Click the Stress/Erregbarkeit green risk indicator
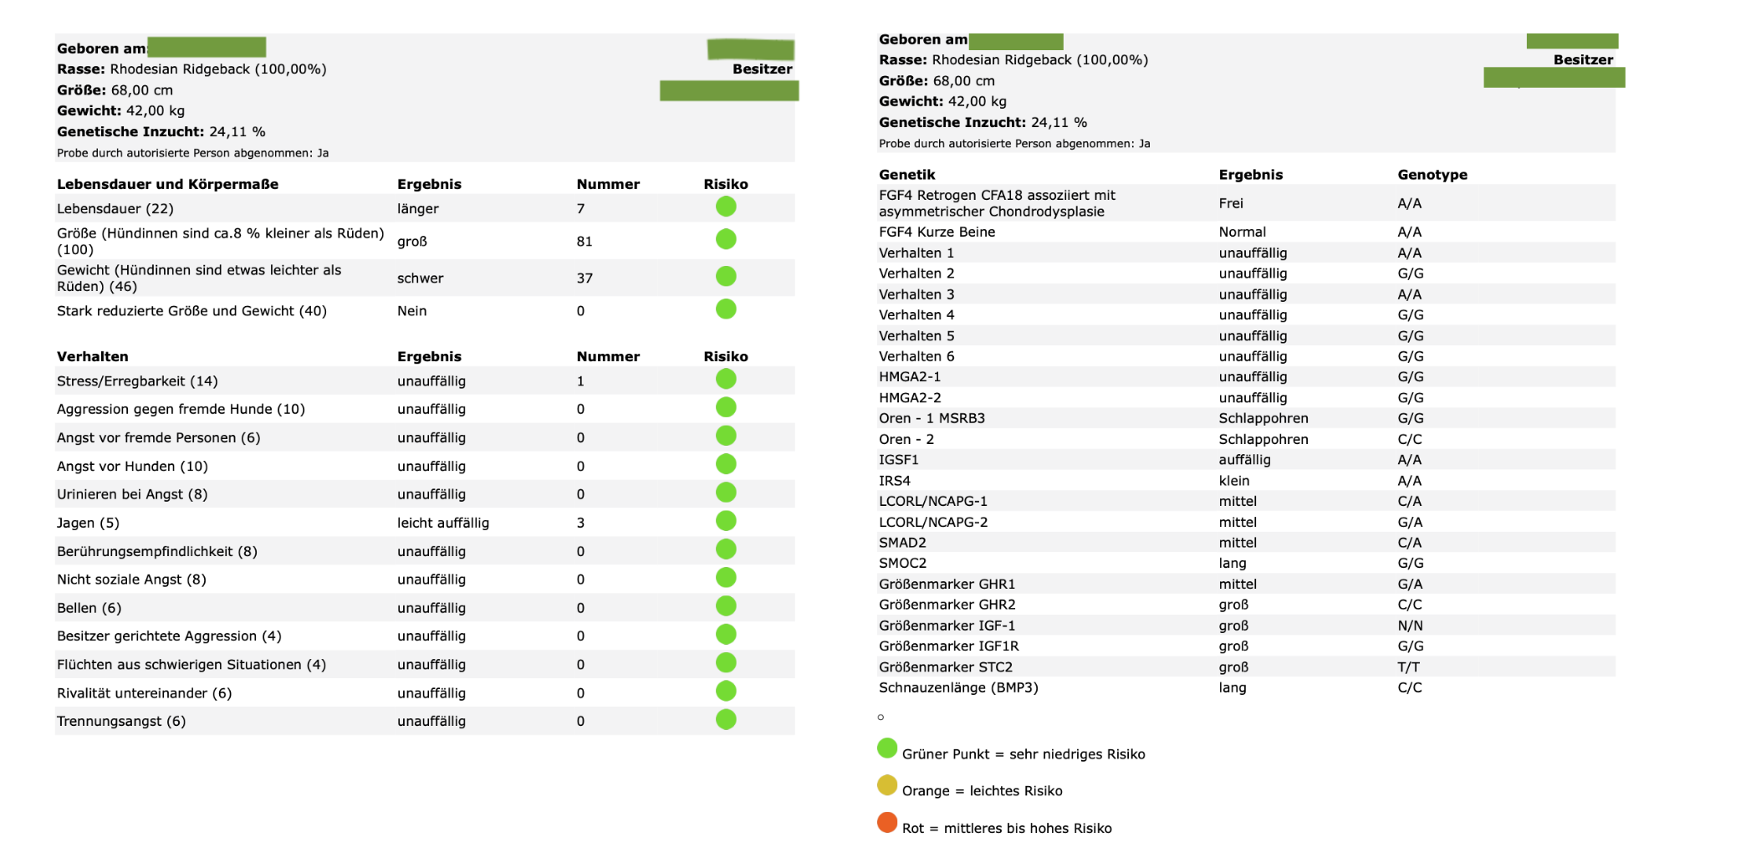This screenshot has height=858, width=1756. click(726, 380)
